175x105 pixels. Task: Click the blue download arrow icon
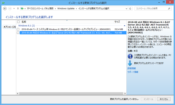coord(130,63)
